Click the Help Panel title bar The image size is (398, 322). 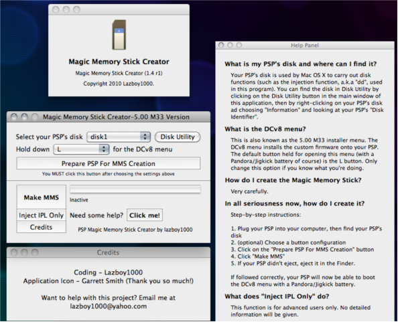click(305, 46)
